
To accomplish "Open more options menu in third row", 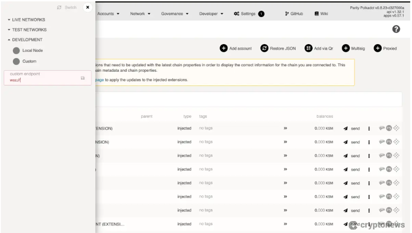I will coord(369,156).
